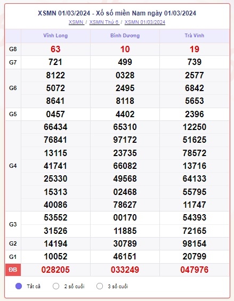
Task: Enable the '3 số cuối' radio filter
Action: point(100,286)
